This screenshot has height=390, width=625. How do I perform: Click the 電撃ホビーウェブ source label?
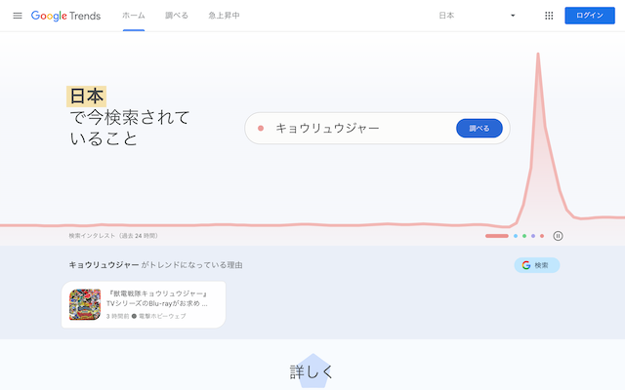162,316
